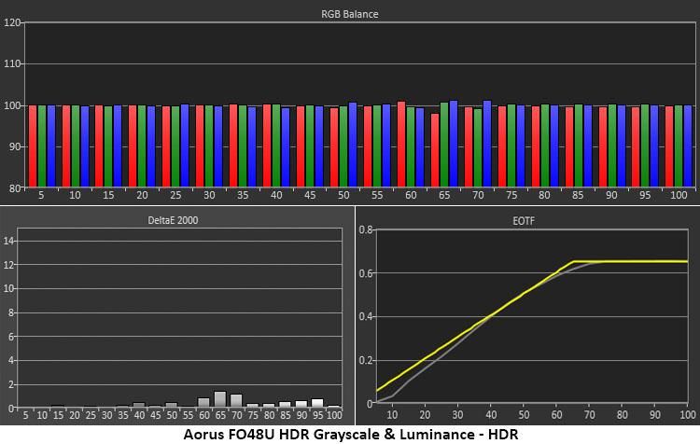
Task: Click the 0.6 label on EOTF y-axis
Action: tap(366, 273)
